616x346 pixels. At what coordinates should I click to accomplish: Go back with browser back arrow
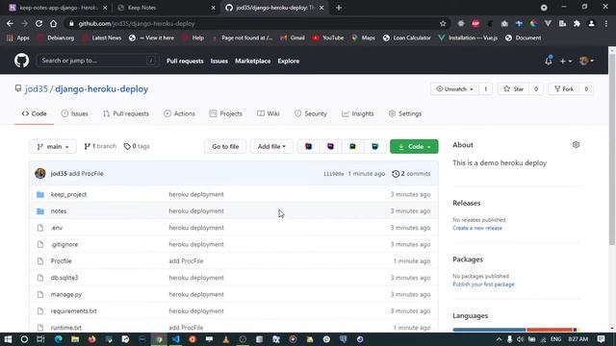click(x=10, y=23)
